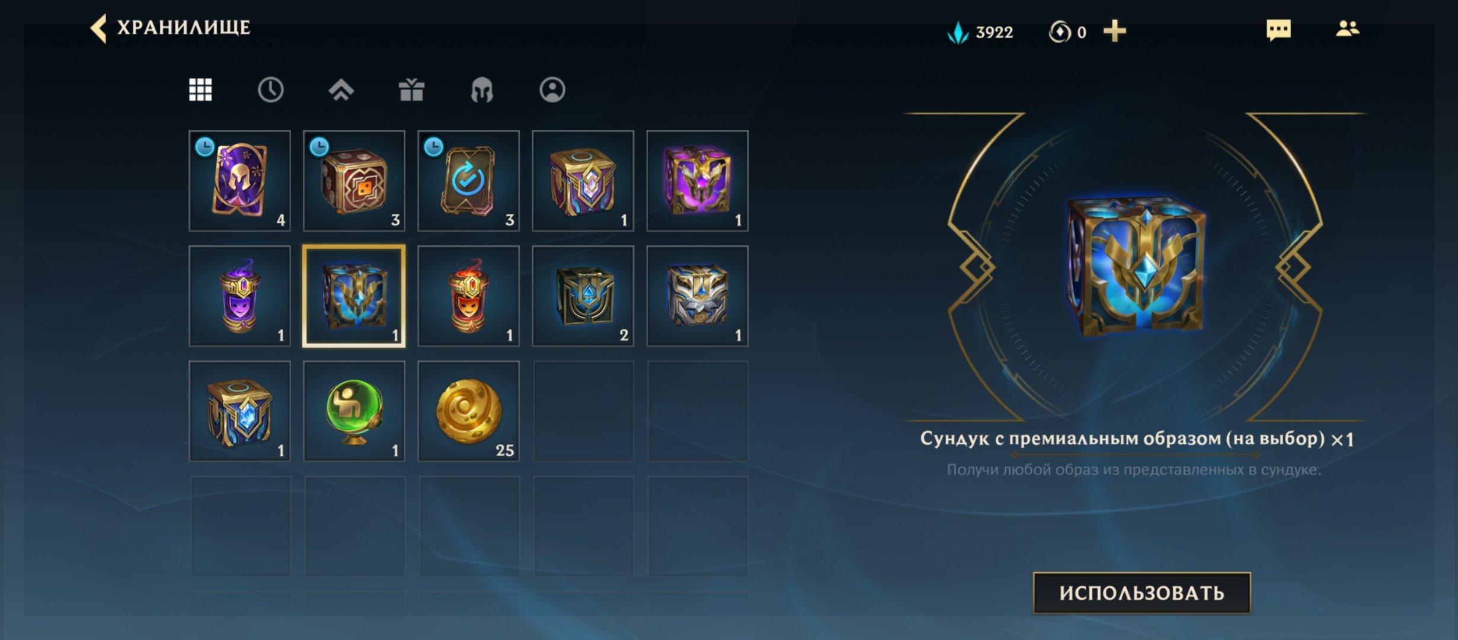The image size is (1458, 640).
Task: Go back from Хранилище screen
Action: tap(98, 28)
